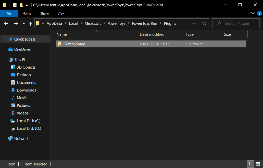Open Quick access in the sidebar

(25, 39)
